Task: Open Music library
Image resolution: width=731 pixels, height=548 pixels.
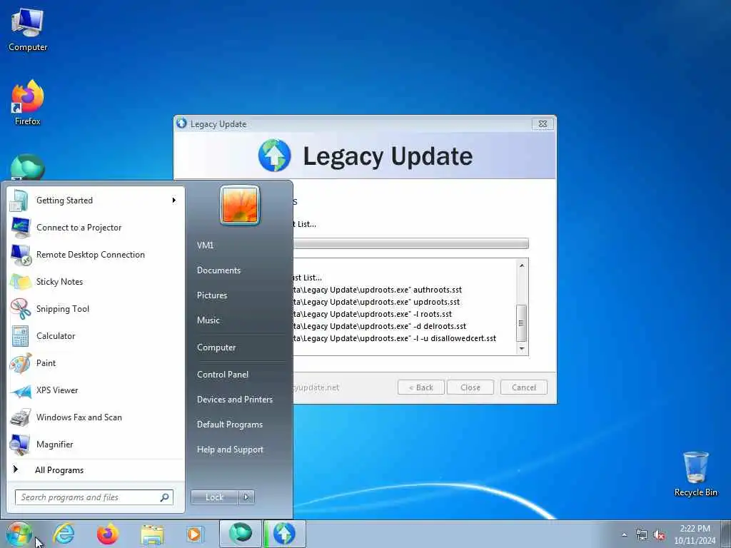Action: click(x=208, y=320)
